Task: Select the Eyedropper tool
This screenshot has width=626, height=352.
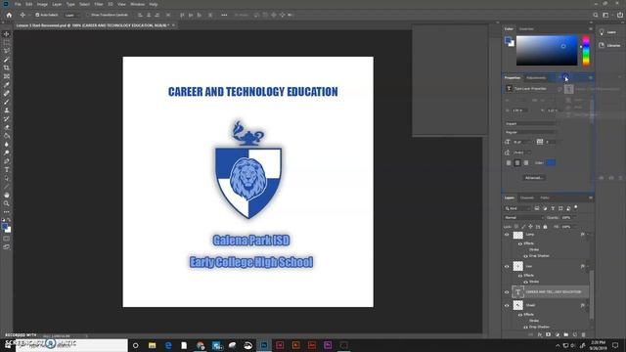Action: [7, 85]
